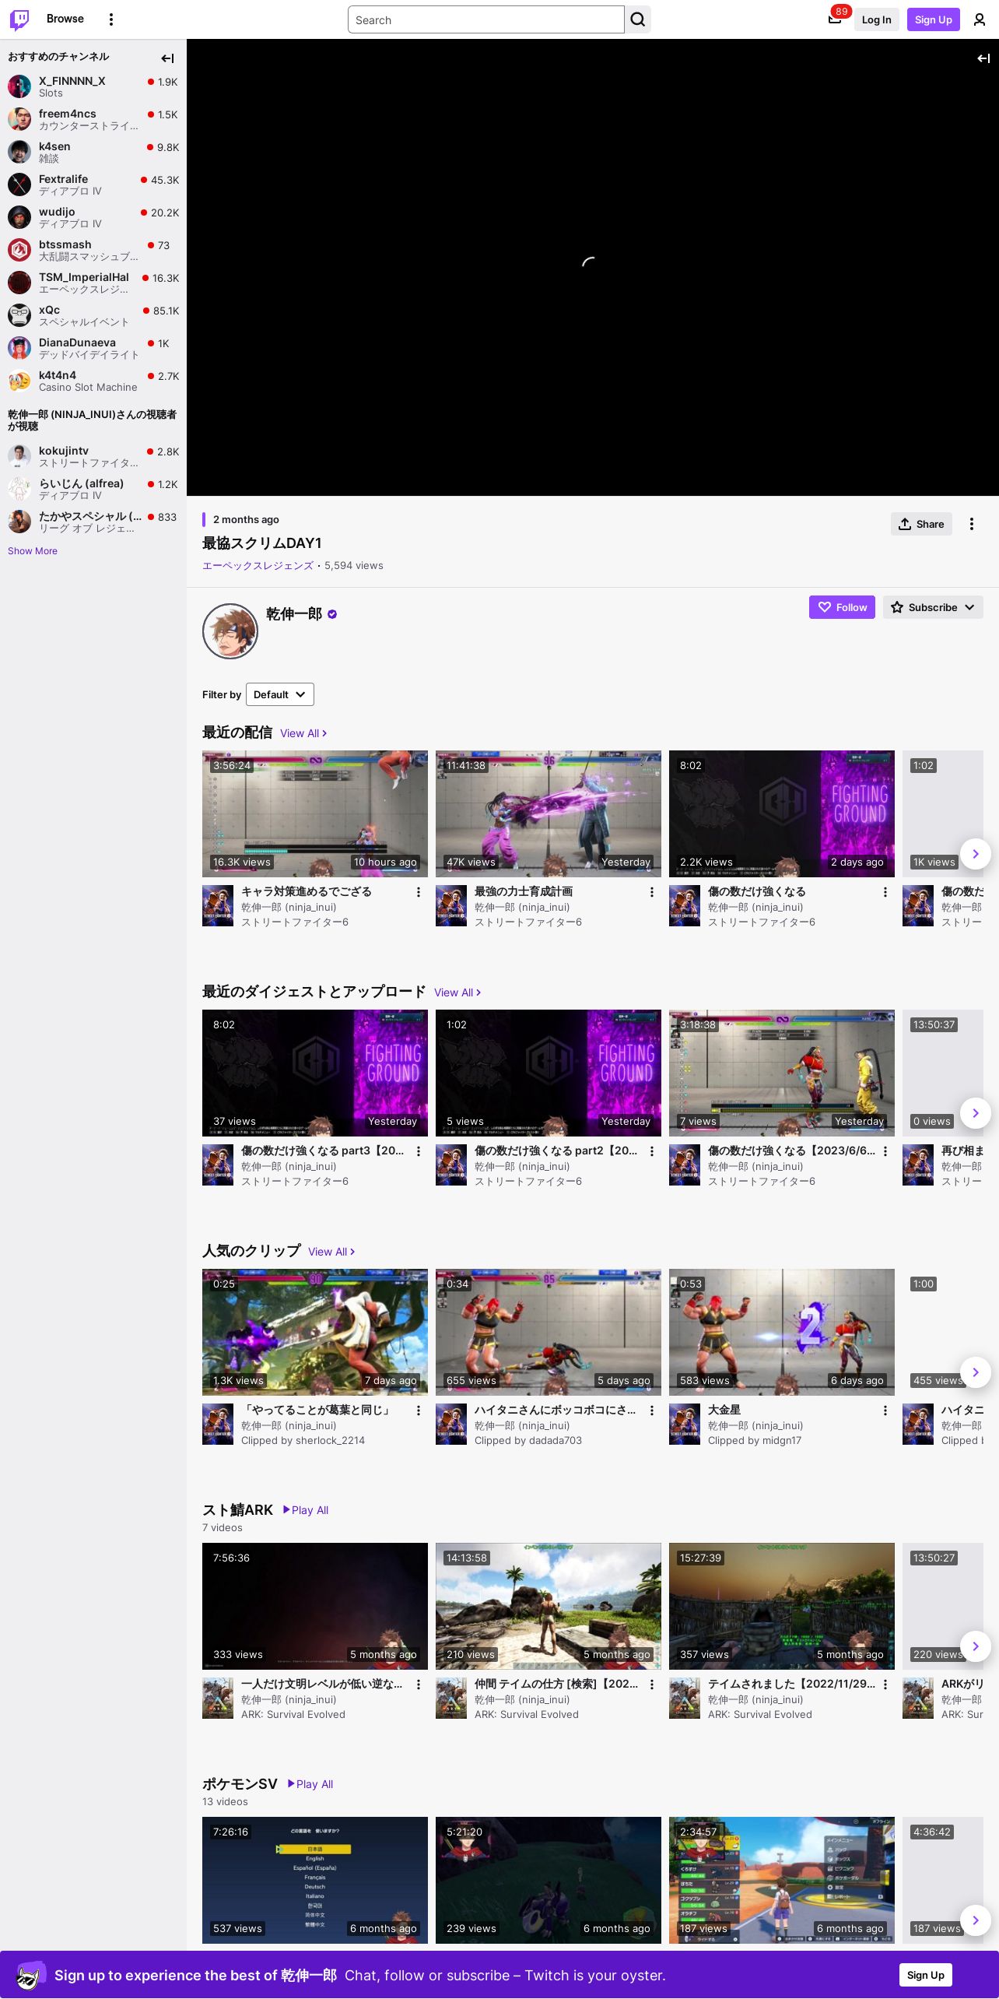The image size is (999, 1999).
Task: Open the Twitch home logo
Action: point(19,19)
